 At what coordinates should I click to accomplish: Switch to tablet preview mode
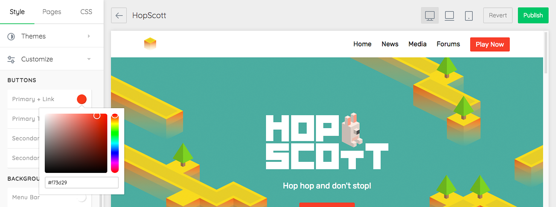(x=469, y=15)
